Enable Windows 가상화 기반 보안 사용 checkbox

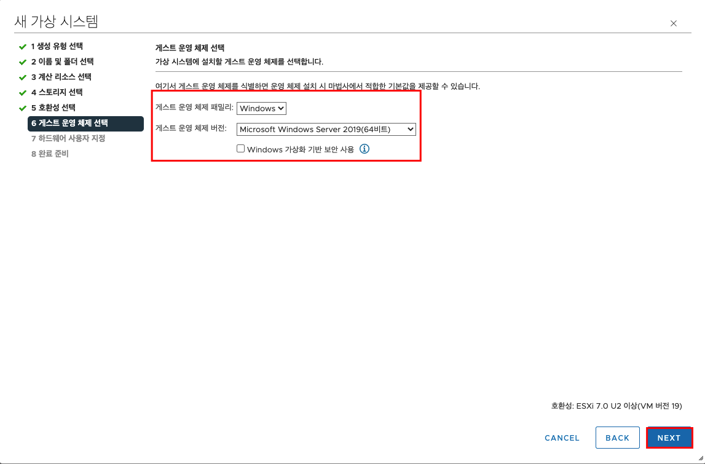(x=240, y=148)
